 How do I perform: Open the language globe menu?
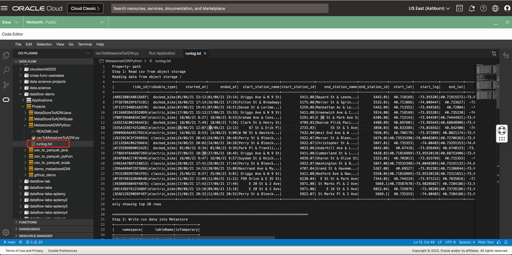click(x=495, y=9)
